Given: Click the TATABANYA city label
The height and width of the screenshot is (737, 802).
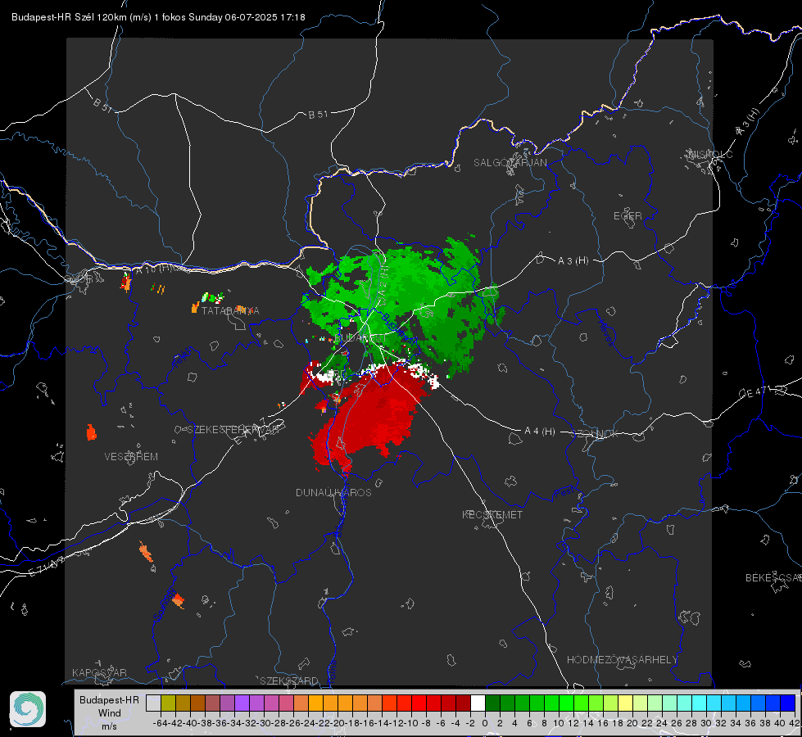Looking at the screenshot, I should 230,310.
